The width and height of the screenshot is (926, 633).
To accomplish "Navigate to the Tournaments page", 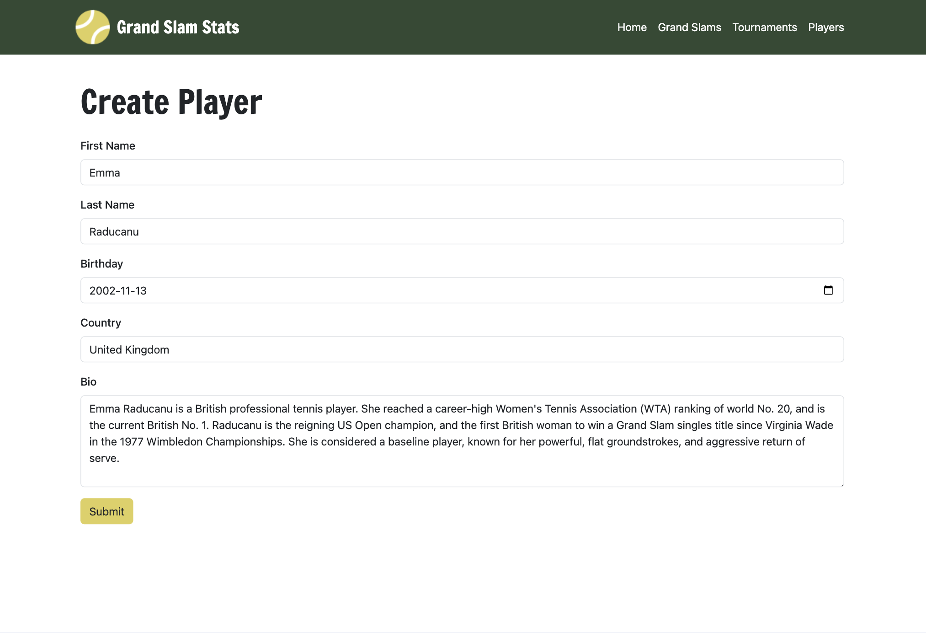I will (x=764, y=27).
